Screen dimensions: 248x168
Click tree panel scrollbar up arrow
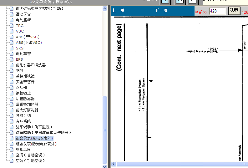104,8
